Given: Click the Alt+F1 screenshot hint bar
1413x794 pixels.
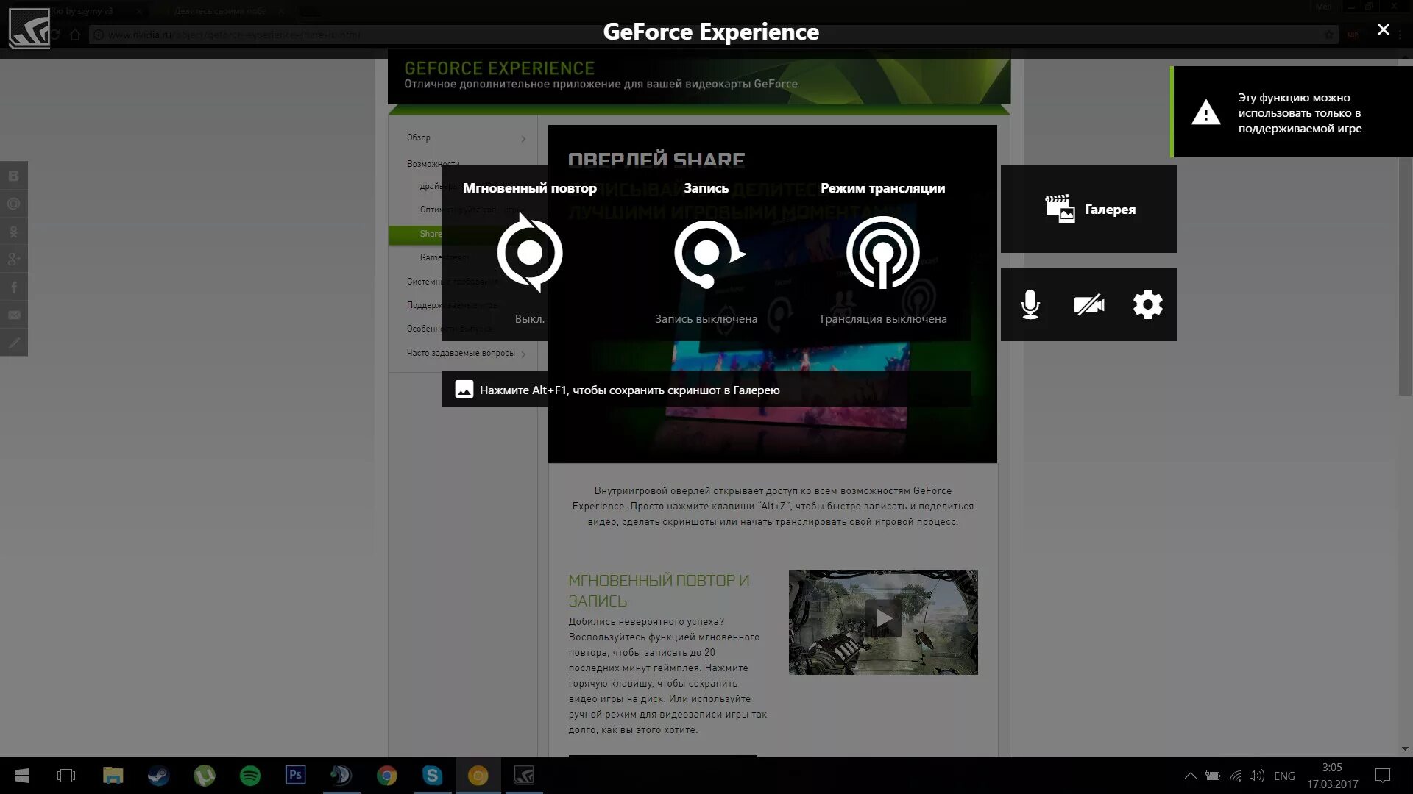Looking at the screenshot, I should point(706,390).
